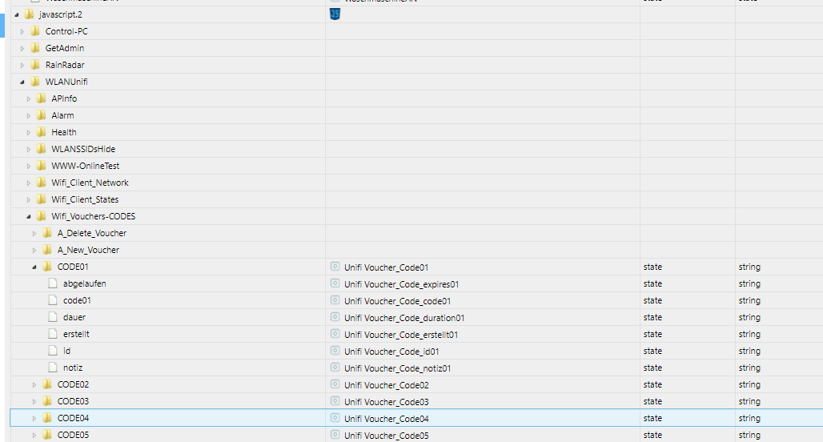
Task: Click the dauer file icon
Action: (53, 317)
